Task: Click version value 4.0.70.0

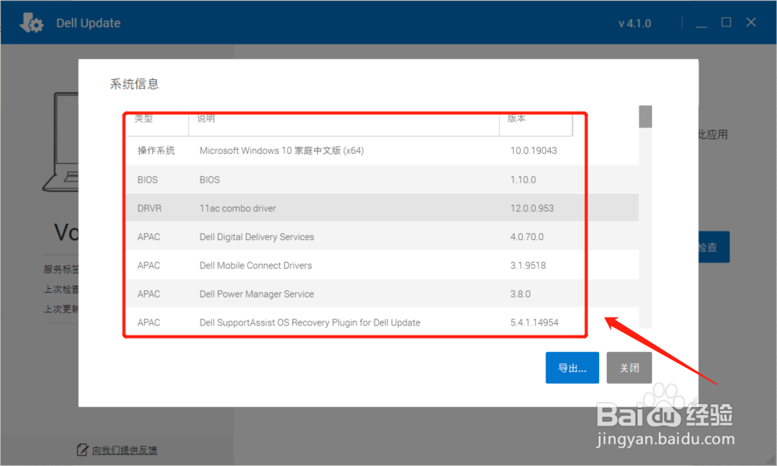Action: point(527,237)
